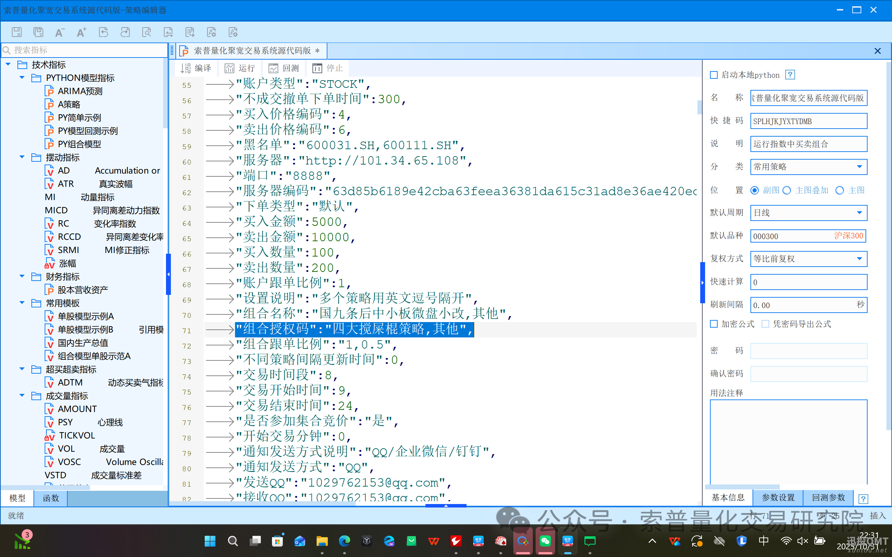This screenshot has height=557, width=892.
Task: Toggle the 加密公式 checkbox
Action: pos(714,324)
